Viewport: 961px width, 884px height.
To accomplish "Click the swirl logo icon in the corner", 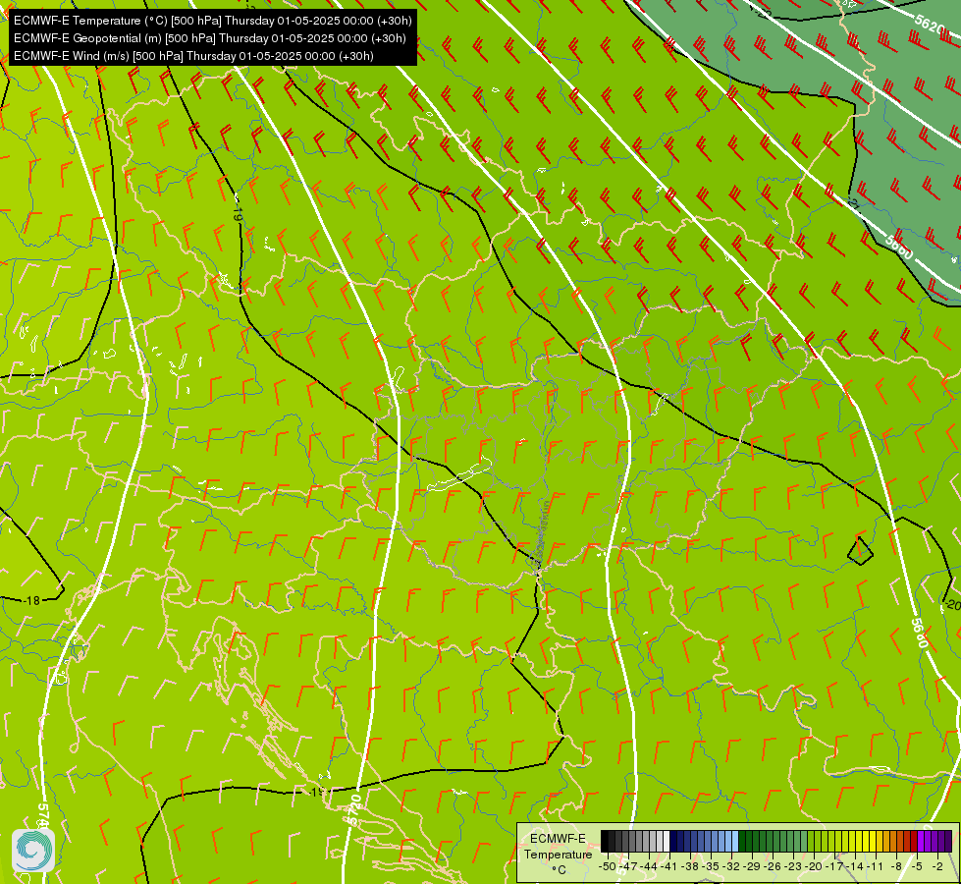I will tap(33, 850).
